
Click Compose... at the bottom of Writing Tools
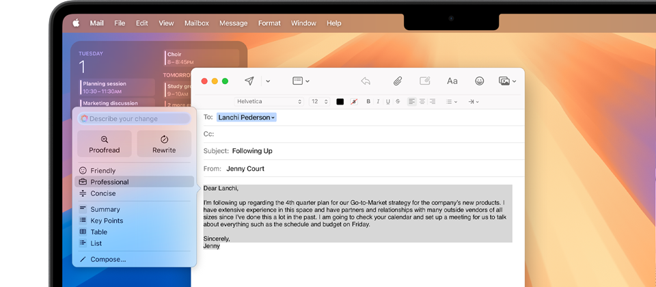108,260
